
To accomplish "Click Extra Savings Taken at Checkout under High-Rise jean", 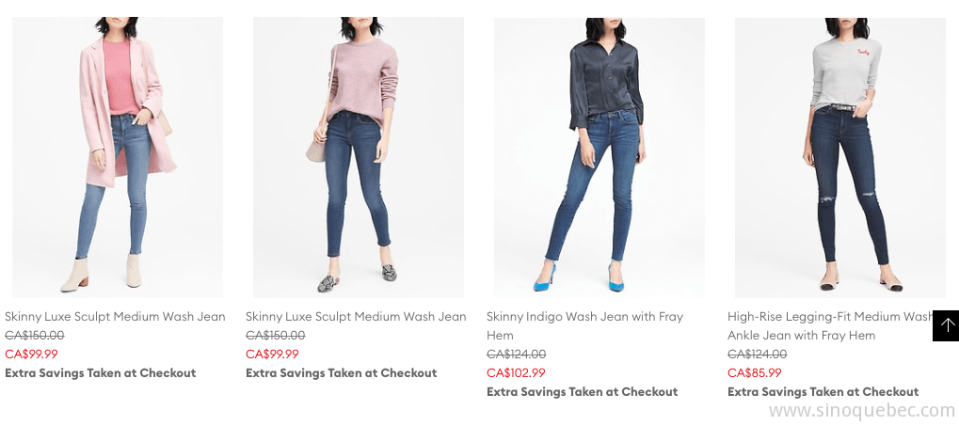I will 823,392.
